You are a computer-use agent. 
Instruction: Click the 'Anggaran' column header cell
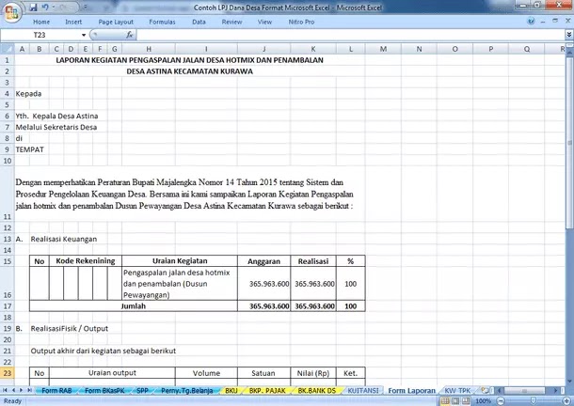pyautogui.click(x=263, y=261)
